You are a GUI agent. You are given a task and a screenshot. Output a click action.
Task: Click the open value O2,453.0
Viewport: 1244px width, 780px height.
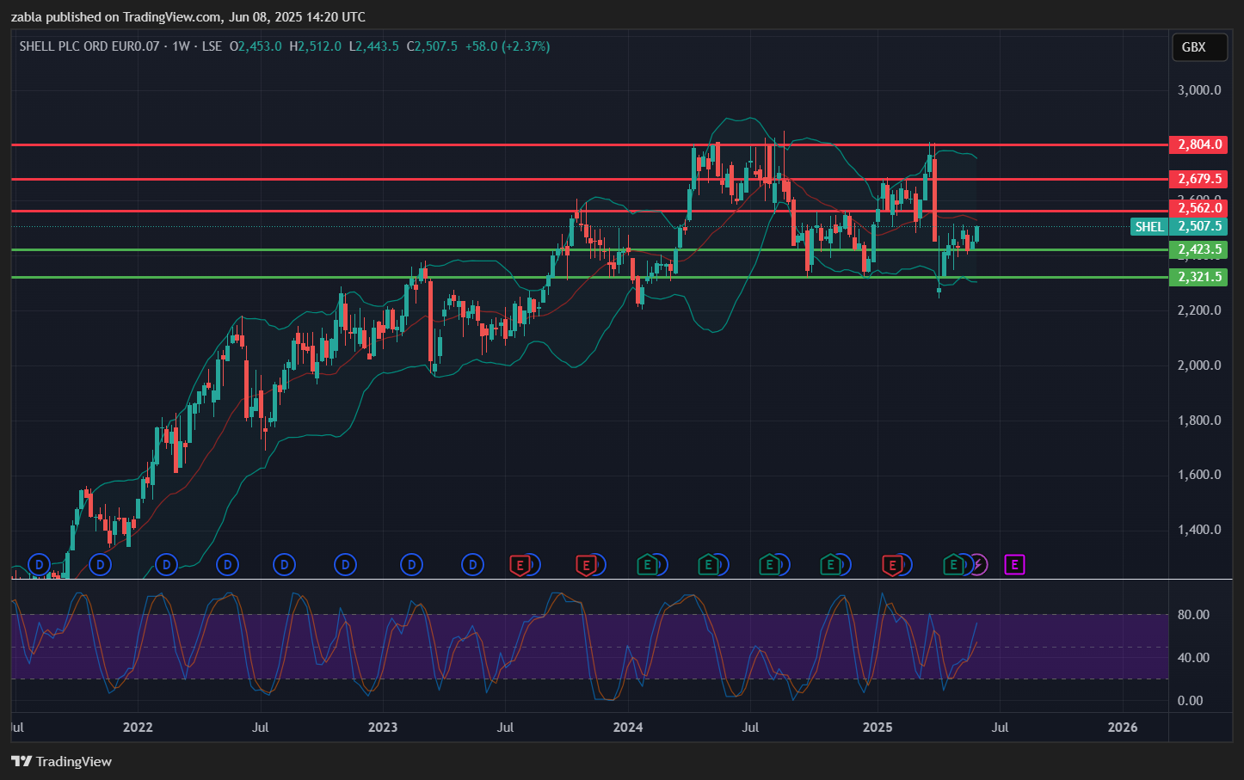pyautogui.click(x=256, y=46)
